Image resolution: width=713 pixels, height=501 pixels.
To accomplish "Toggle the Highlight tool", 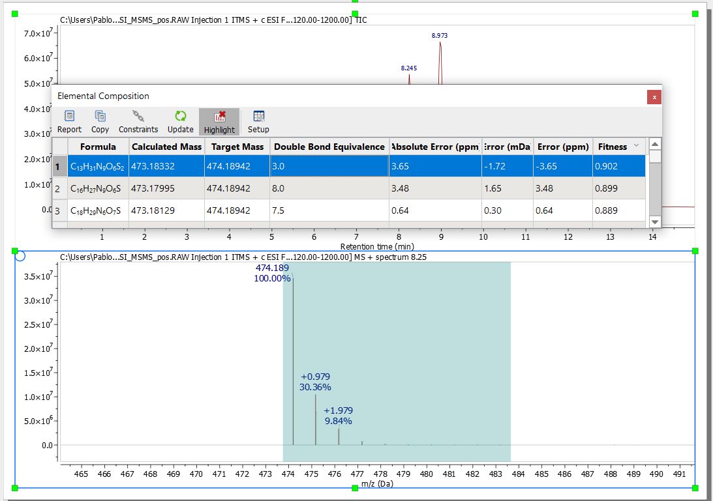I will 219,122.
